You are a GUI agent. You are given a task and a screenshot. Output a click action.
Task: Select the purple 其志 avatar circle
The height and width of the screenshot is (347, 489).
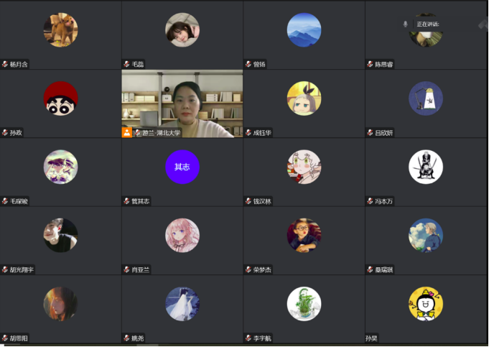point(182,167)
